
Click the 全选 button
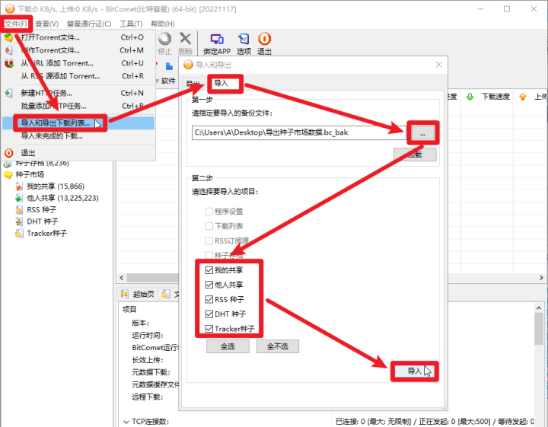point(228,346)
